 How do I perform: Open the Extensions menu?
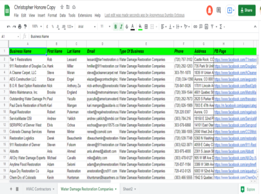[x=85, y=15]
